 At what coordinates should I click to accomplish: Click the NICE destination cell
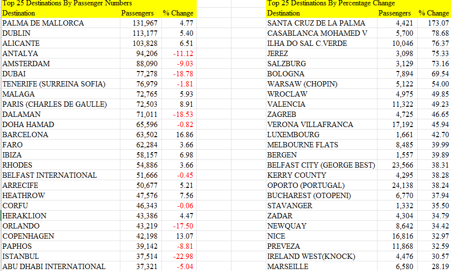(321, 236)
